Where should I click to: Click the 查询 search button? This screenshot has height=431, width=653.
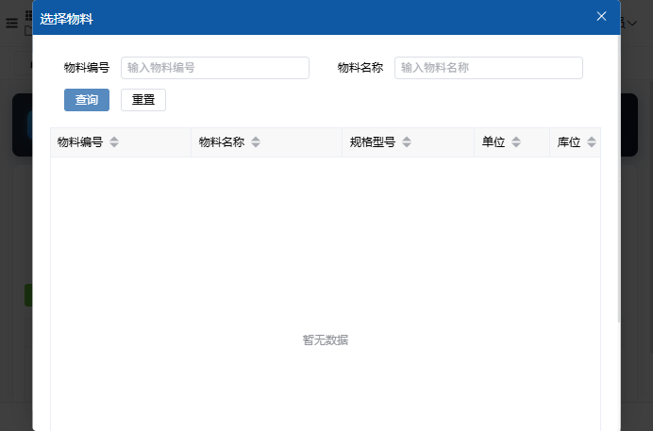(87, 100)
